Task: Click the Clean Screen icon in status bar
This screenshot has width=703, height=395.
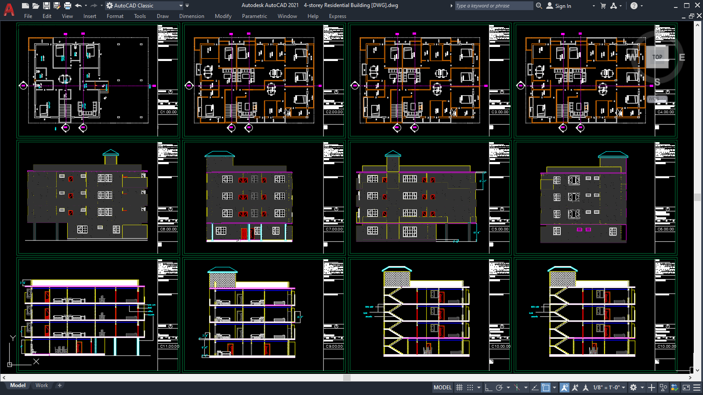Action: pyautogui.click(x=686, y=388)
